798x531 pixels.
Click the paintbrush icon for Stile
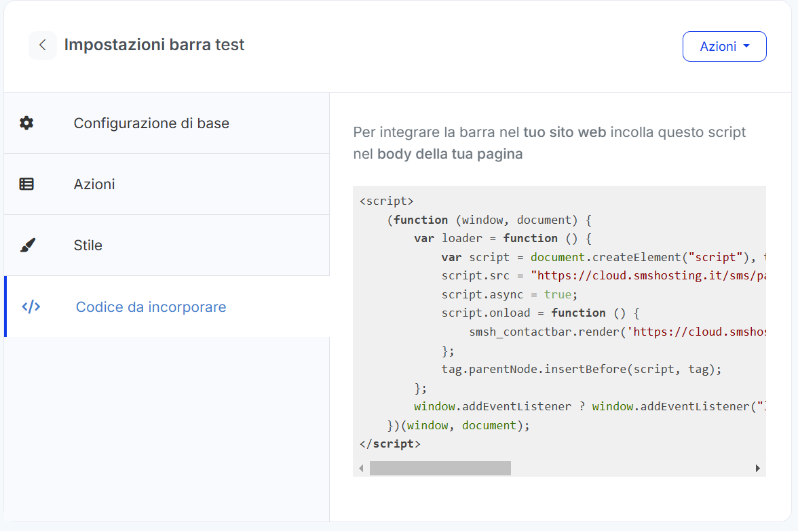[26, 245]
